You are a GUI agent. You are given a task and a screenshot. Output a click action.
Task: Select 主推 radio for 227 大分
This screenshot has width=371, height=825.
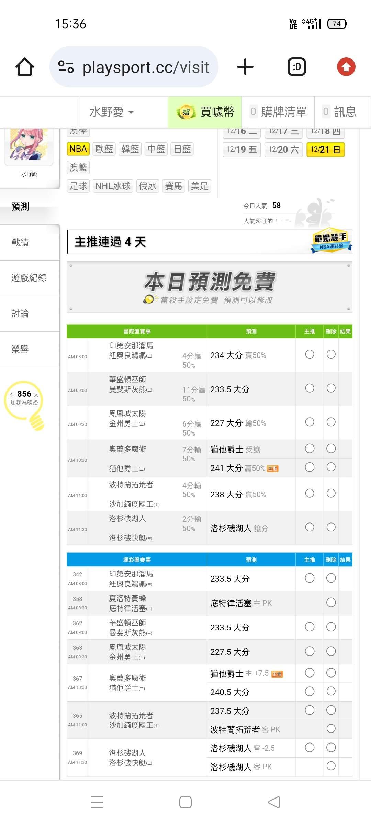pos(310,422)
